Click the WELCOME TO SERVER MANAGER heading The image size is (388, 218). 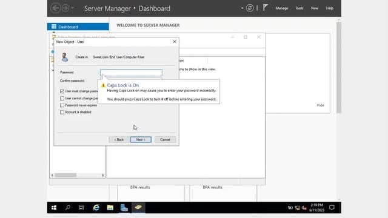coord(148,25)
